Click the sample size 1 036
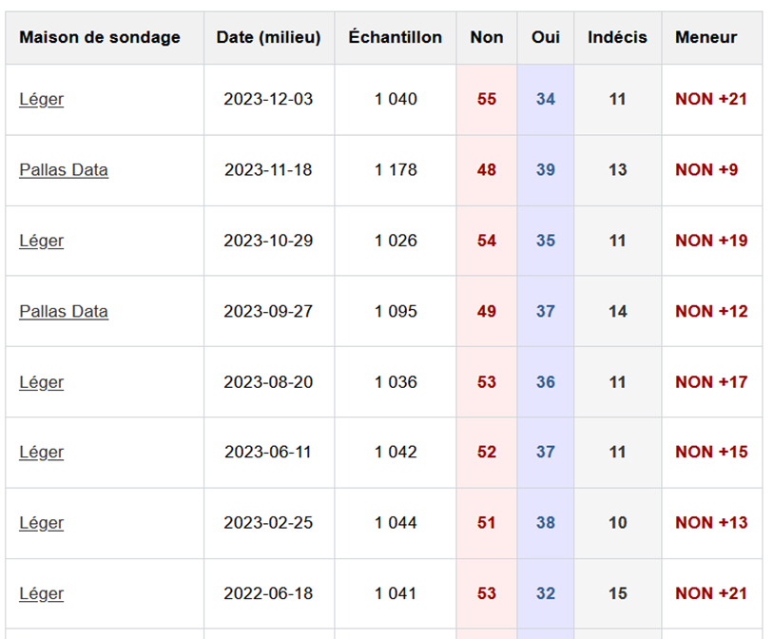774x639 pixels. click(396, 382)
